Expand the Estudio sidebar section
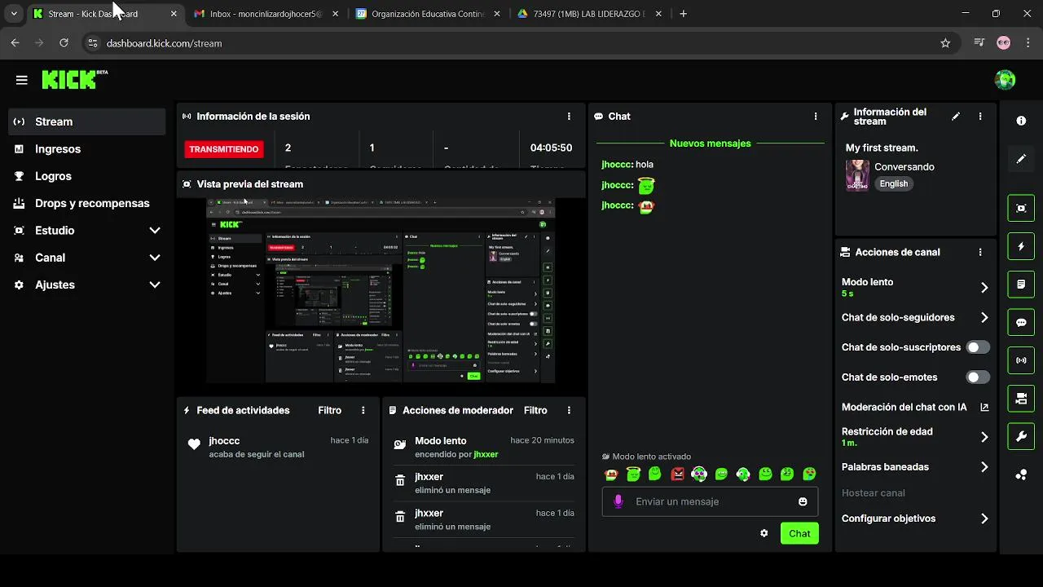Image resolution: width=1043 pixels, height=587 pixels. click(x=155, y=231)
